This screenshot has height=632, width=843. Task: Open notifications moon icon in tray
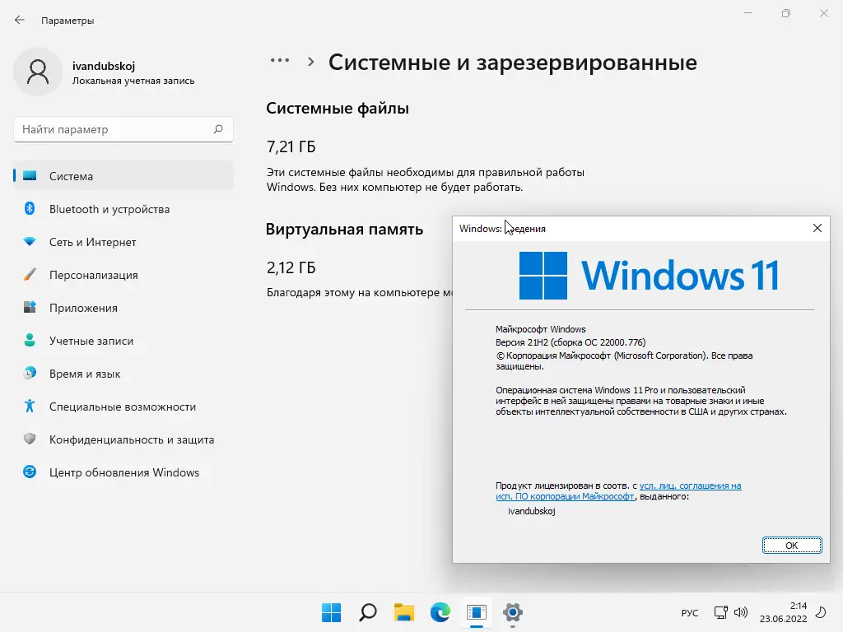pyautogui.click(x=821, y=612)
